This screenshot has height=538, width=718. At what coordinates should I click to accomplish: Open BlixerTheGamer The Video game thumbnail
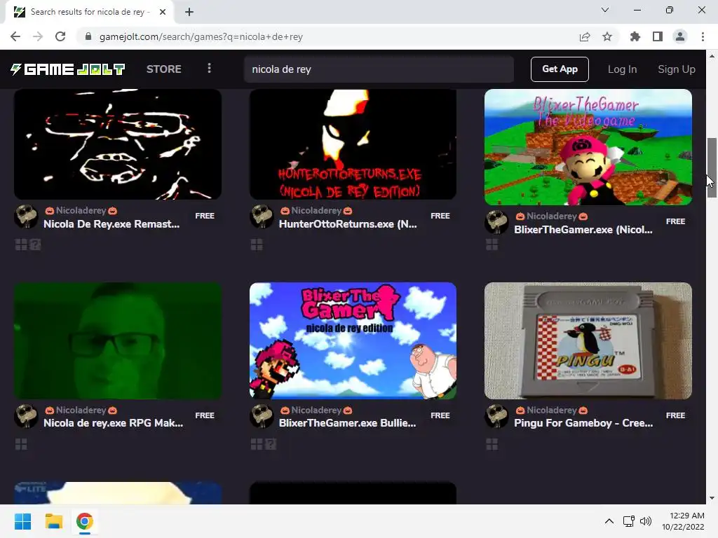tap(588, 147)
